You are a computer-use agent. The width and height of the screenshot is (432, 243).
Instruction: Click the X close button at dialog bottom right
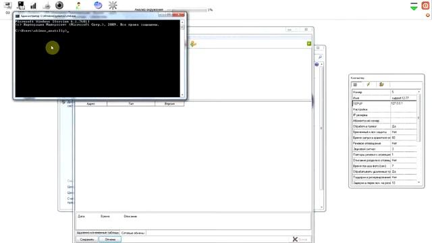pyautogui.click(x=300, y=239)
